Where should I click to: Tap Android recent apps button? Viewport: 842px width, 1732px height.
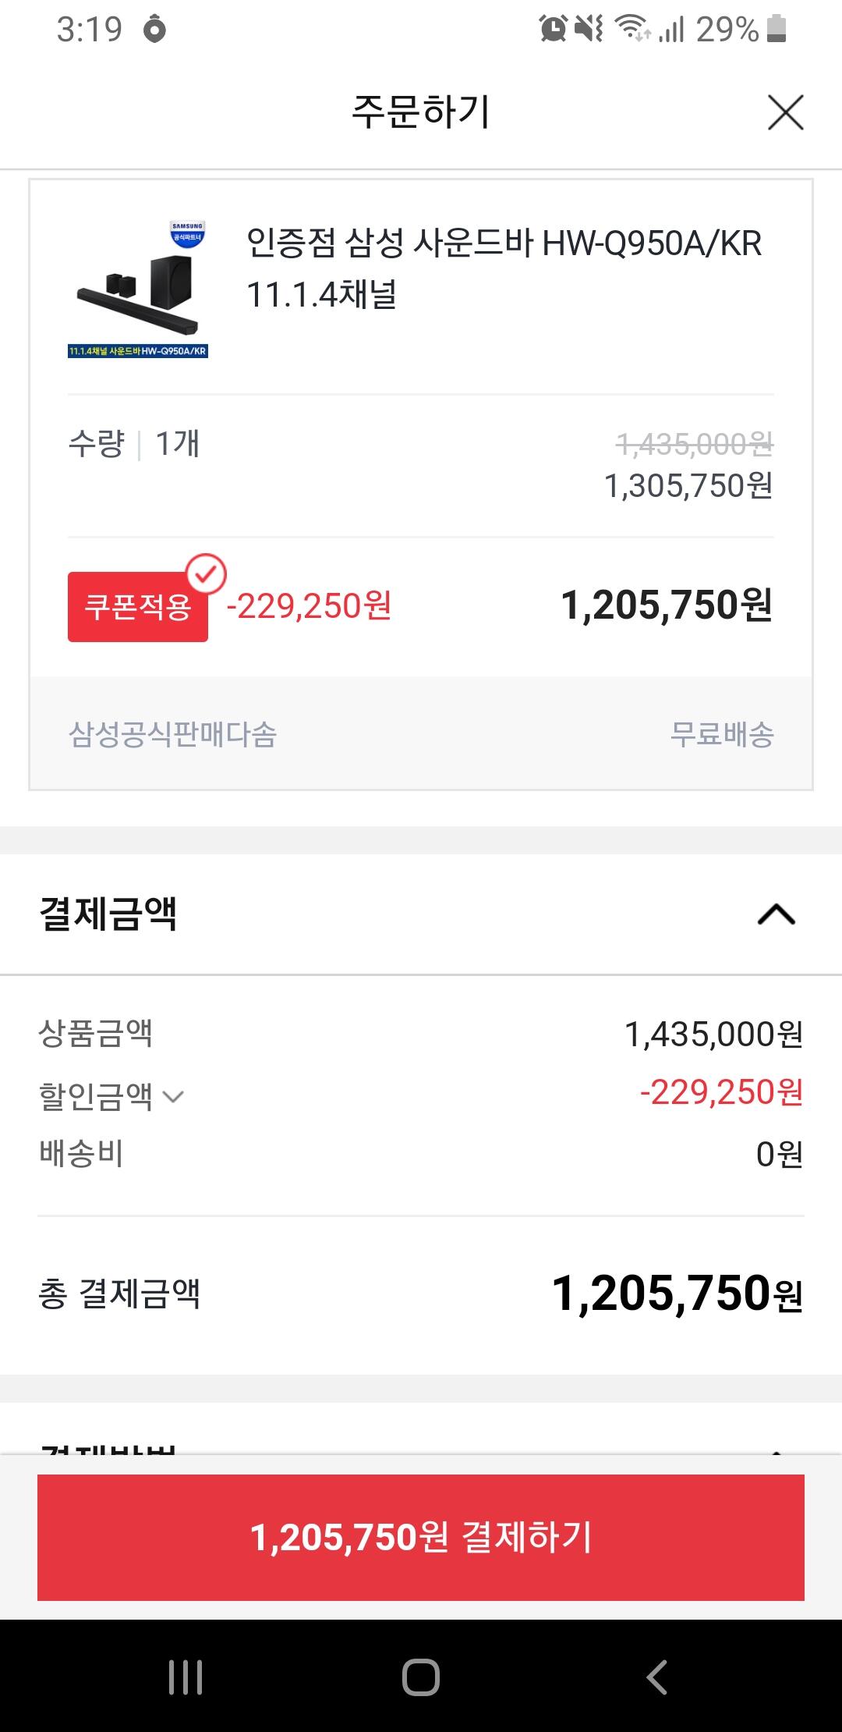tap(186, 1677)
